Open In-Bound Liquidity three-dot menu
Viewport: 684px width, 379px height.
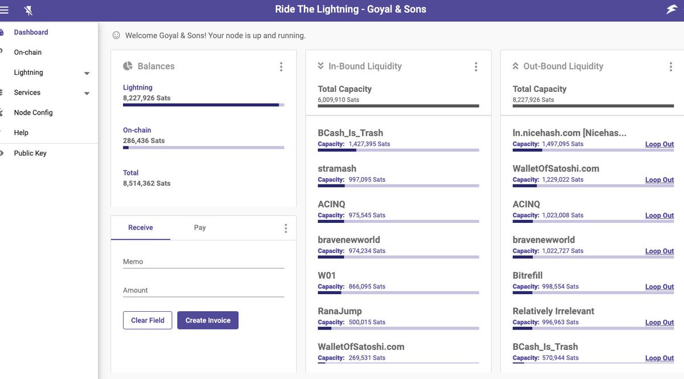(476, 67)
